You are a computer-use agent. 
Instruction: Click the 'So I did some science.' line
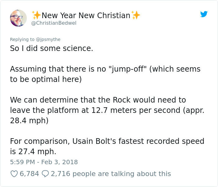pos(51,48)
